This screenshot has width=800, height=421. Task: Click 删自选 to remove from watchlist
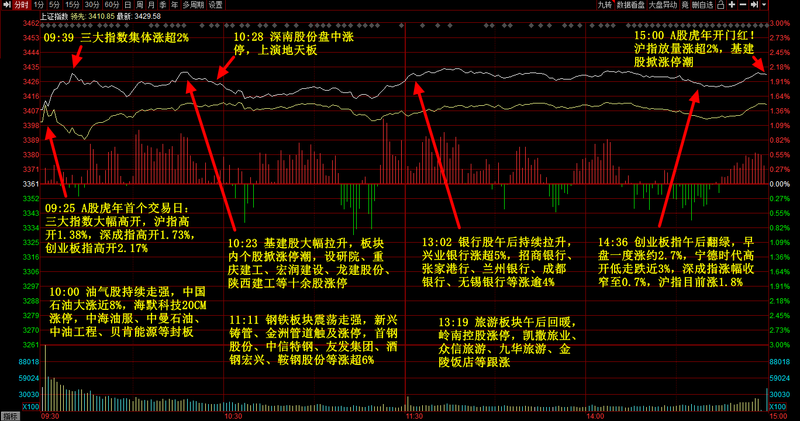coord(702,5)
